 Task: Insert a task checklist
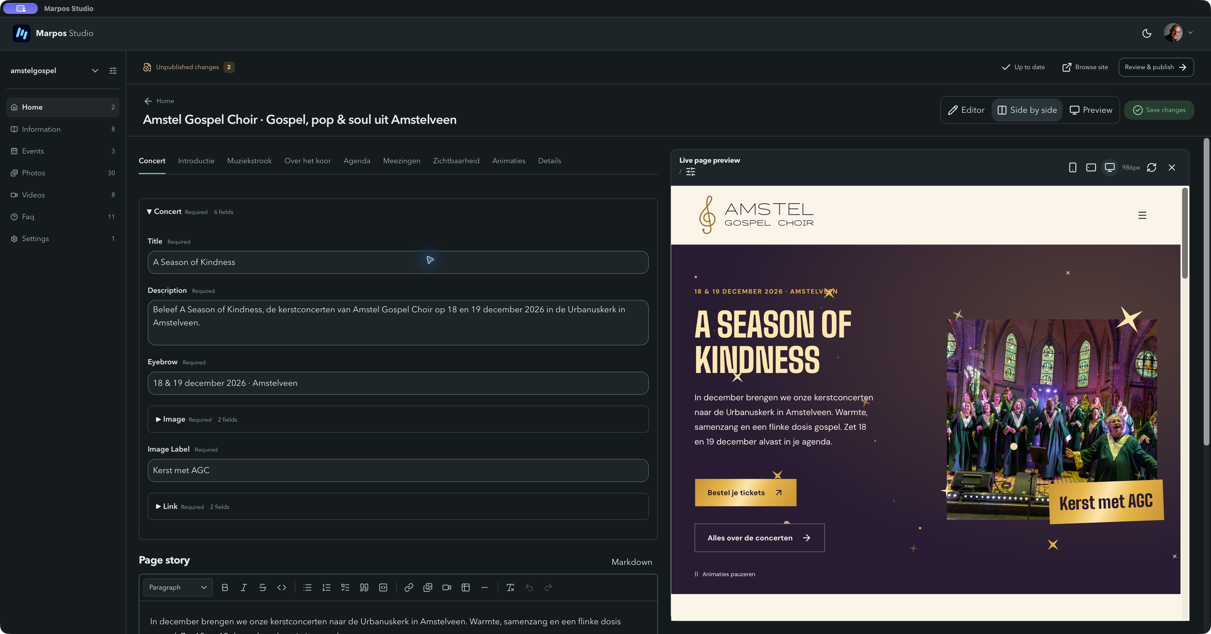pos(345,587)
